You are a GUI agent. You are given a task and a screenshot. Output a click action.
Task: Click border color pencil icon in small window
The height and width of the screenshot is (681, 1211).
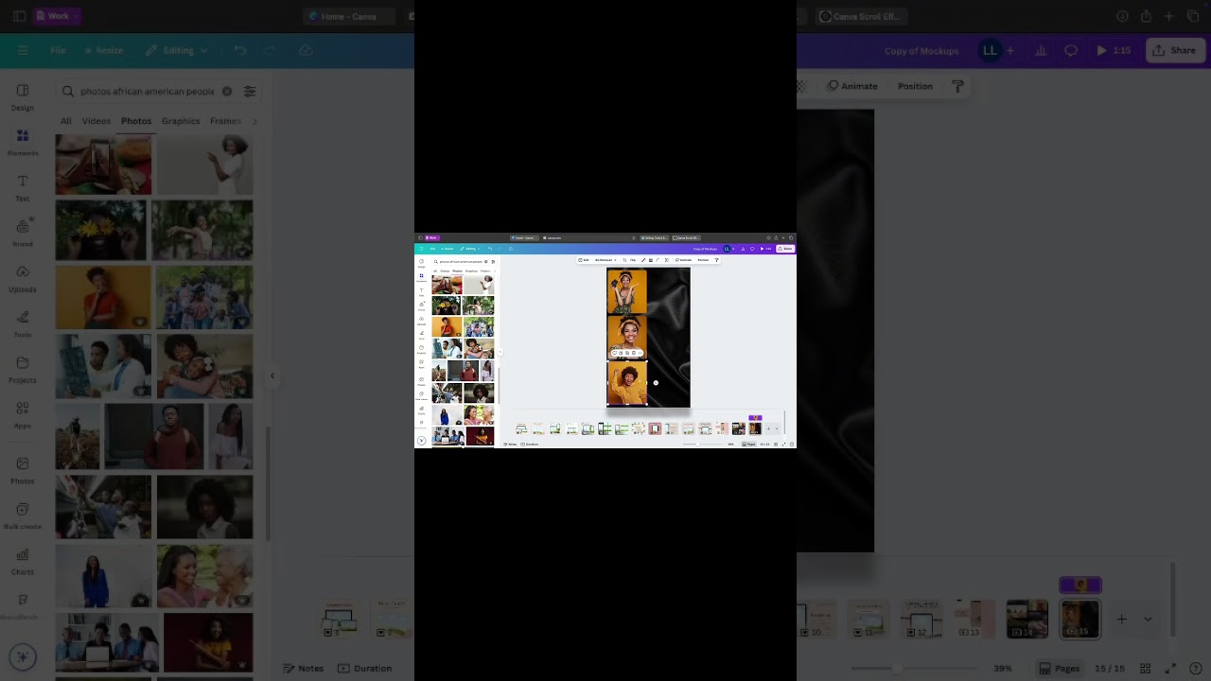point(643,260)
